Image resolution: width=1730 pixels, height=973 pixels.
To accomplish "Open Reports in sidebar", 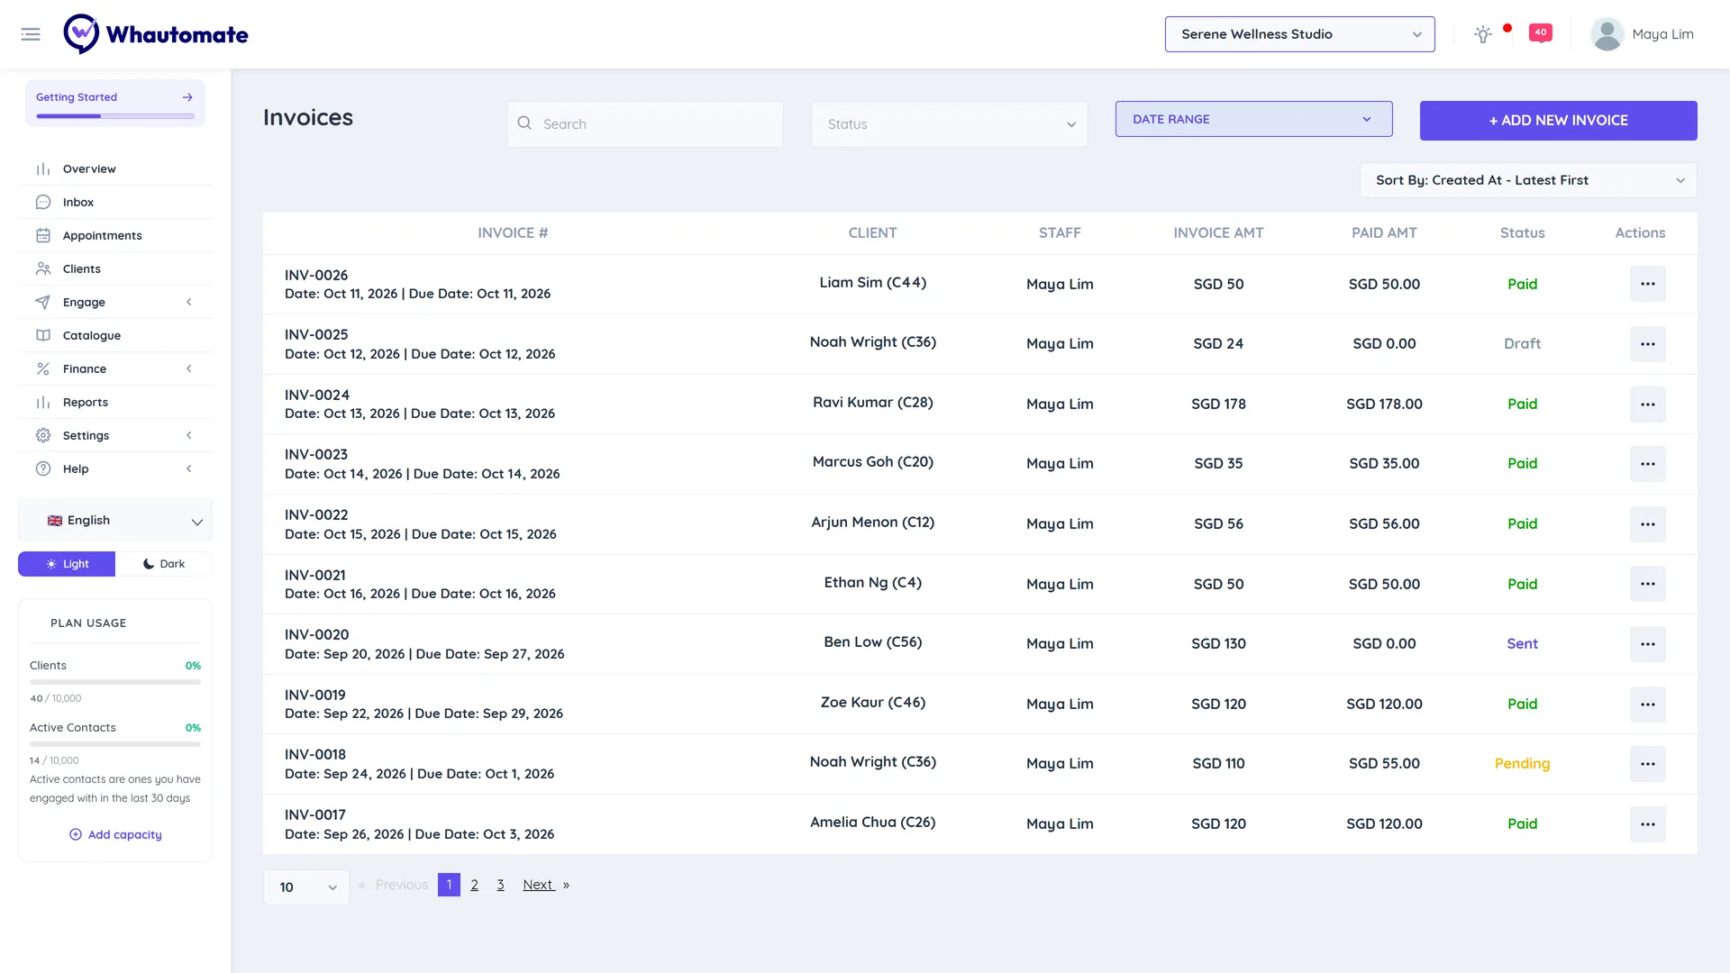I will click(x=115, y=403).
